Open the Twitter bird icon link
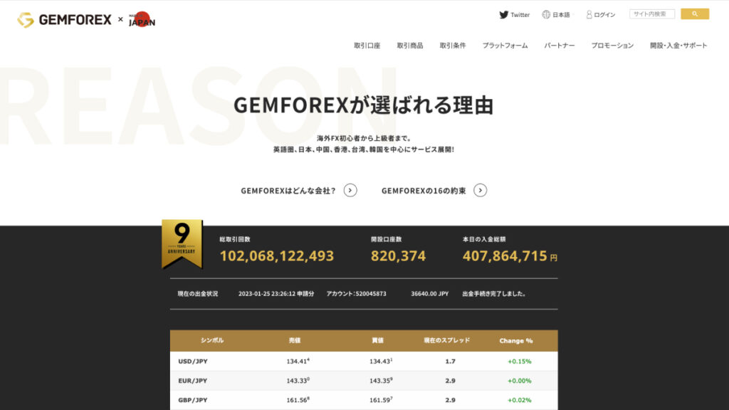This screenshot has height=410, width=729. coord(503,15)
